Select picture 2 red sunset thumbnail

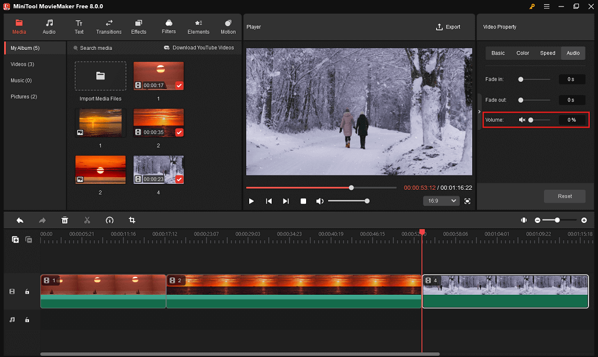click(x=100, y=170)
